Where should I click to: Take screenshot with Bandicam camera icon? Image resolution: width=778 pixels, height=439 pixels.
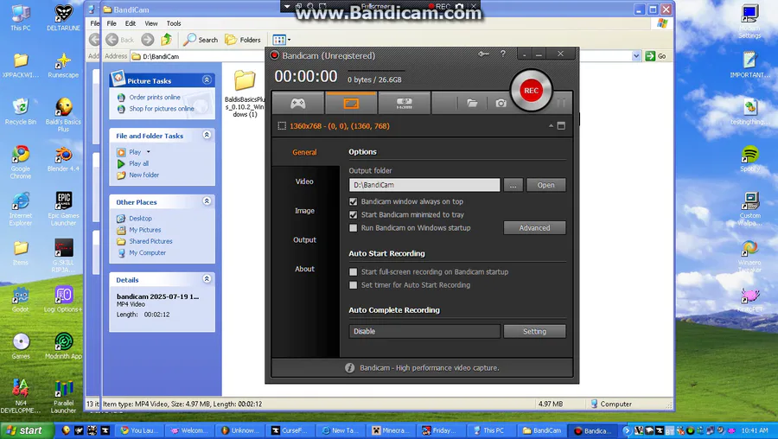coord(501,103)
